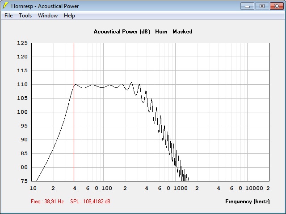Image resolution: width=286 pixels, height=214 pixels.
Task: Click the 100 Hz axis label
Action: [x=107, y=188]
